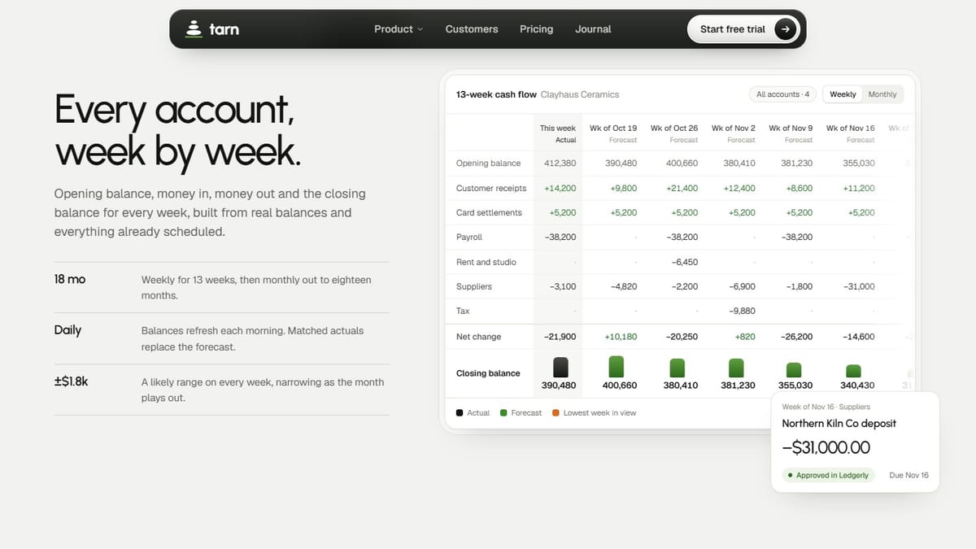976x549 pixels.
Task: Click the Card settlements row label
Action: tap(489, 212)
